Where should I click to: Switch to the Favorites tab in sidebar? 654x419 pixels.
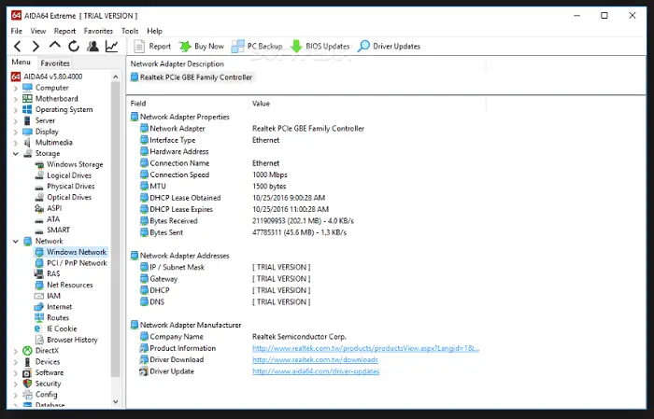pyautogui.click(x=55, y=63)
